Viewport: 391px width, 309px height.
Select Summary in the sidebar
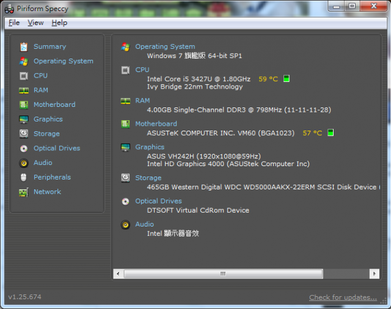pyautogui.click(x=50, y=46)
